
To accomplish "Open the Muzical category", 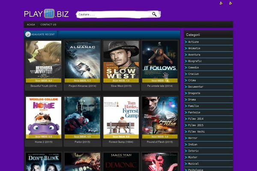I will (209, 164).
